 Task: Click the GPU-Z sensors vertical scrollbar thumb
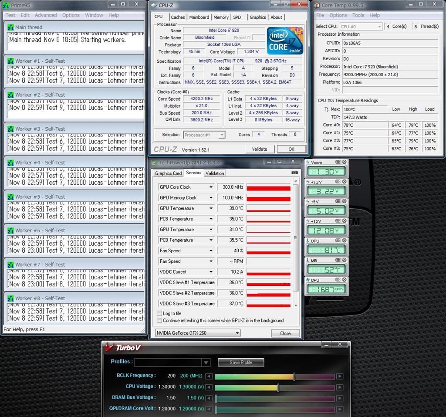click(x=296, y=237)
